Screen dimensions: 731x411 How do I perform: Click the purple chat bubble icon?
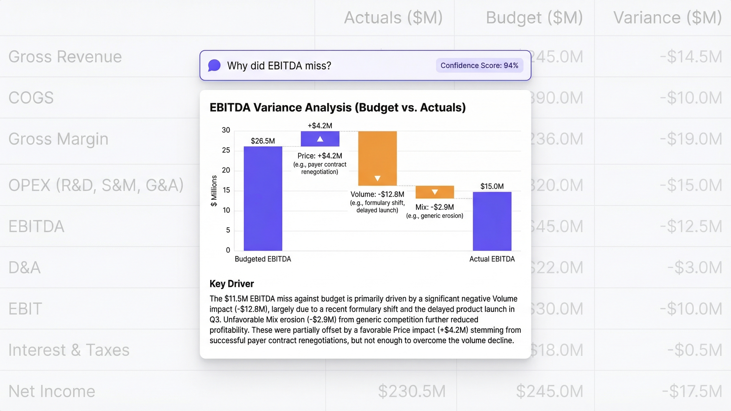214,65
